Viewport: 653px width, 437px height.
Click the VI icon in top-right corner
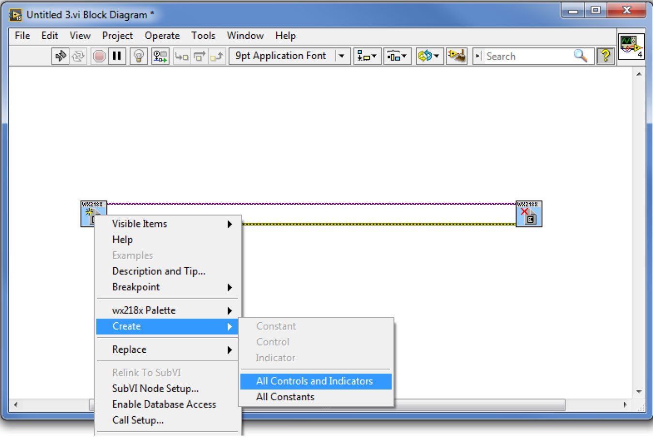(631, 47)
